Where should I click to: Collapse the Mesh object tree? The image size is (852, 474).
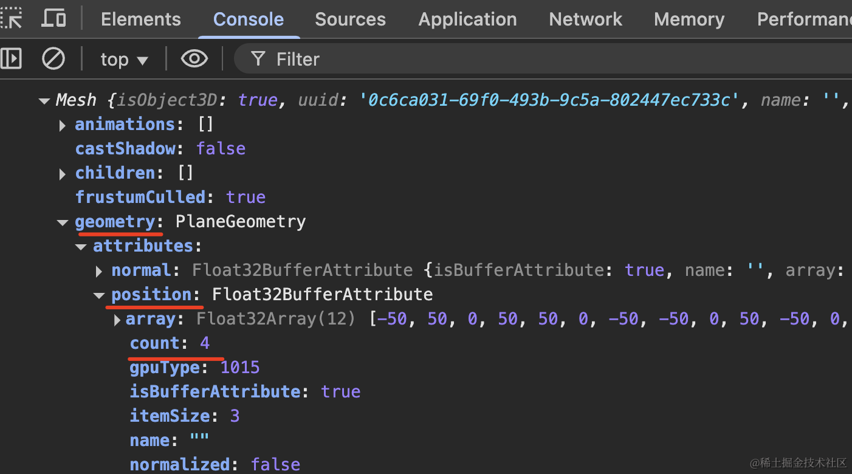pyautogui.click(x=44, y=101)
